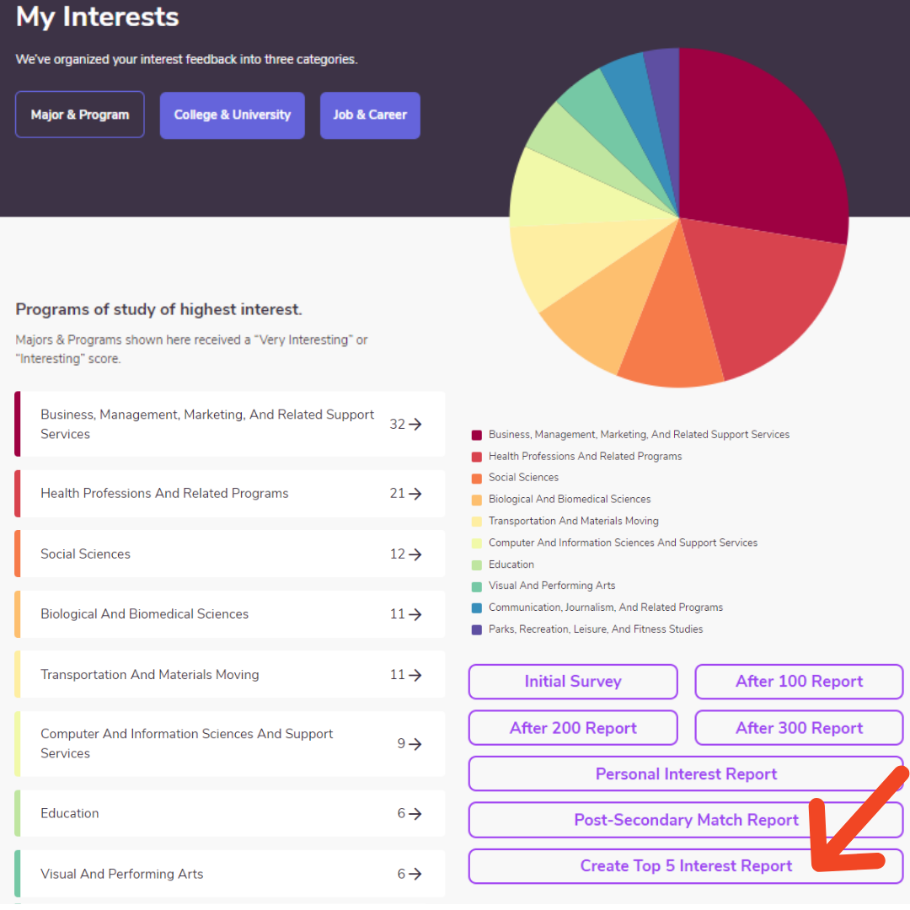Image resolution: width=910 pixels, height=910 pixels.
Task: Open the Job & Career tab
Action: (370, 115)
